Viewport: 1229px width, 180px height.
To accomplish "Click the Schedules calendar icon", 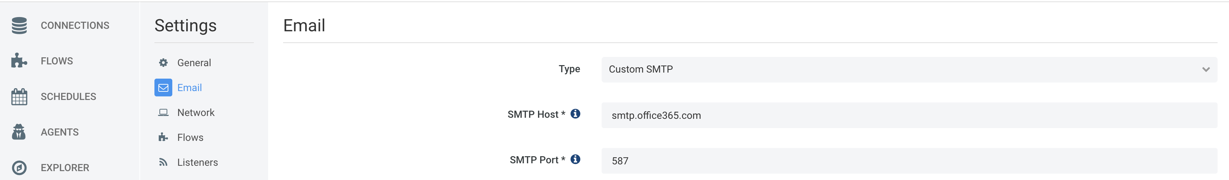I will [x=19, y=96].
